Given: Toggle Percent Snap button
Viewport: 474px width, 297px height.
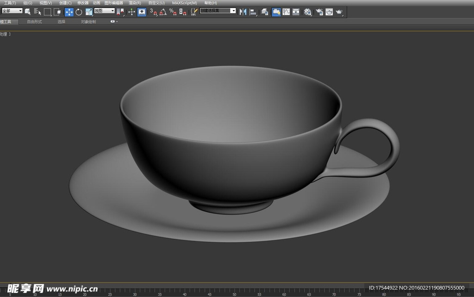Looking at the screenshot, I should coord(173,12).
